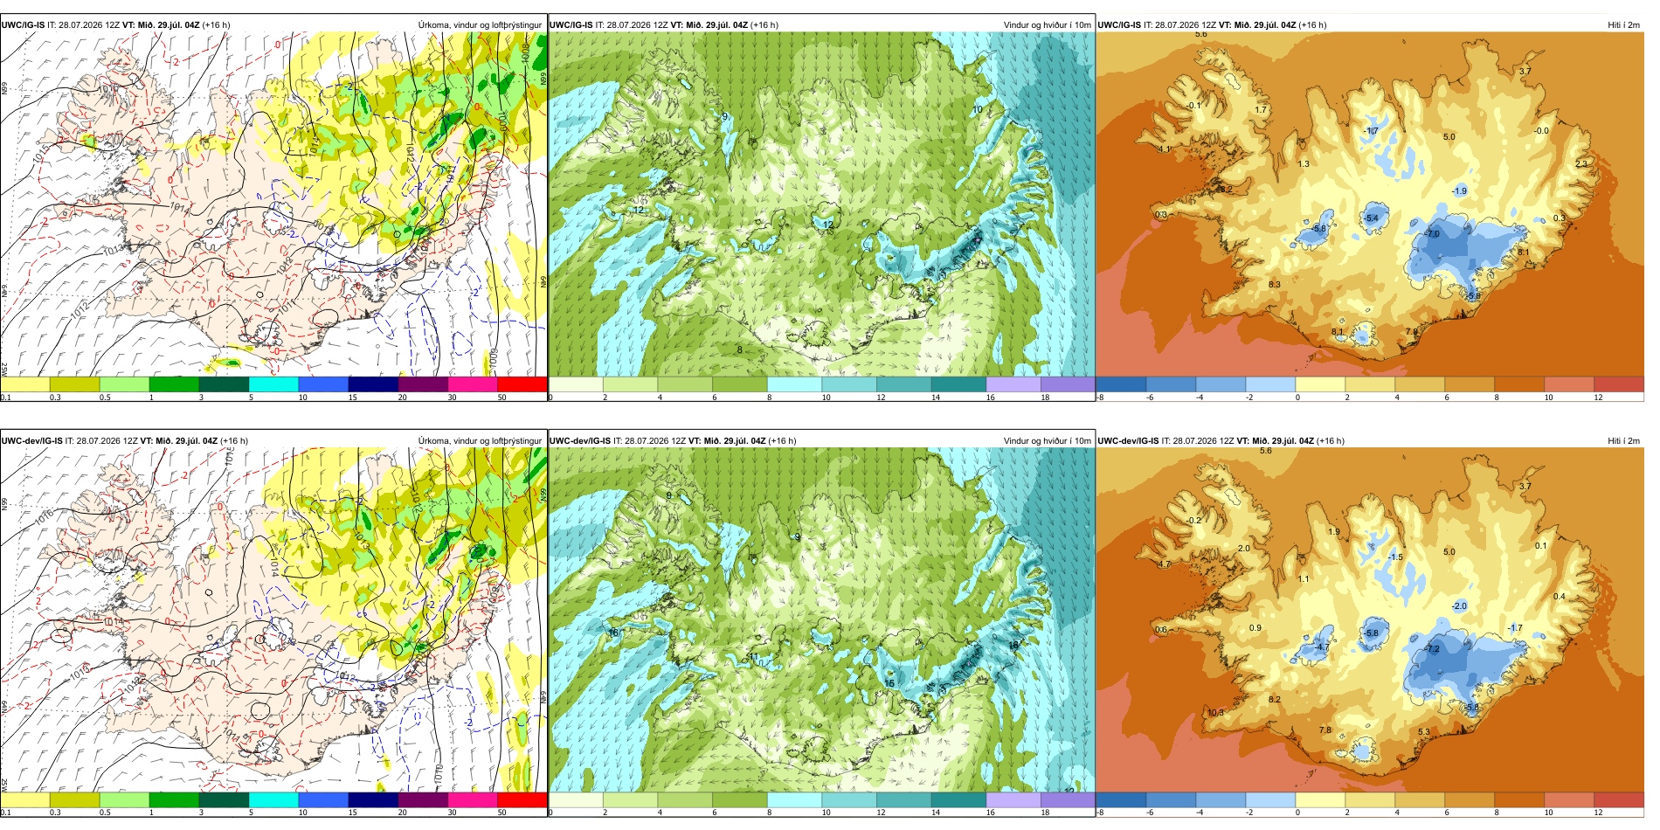Click the dark orange 8 swatch in UWC-dev temperature legend
1660x830 pixels.
[x=1519, y=799]
